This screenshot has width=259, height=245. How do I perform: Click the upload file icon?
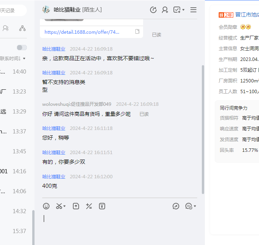click(76, 206)
